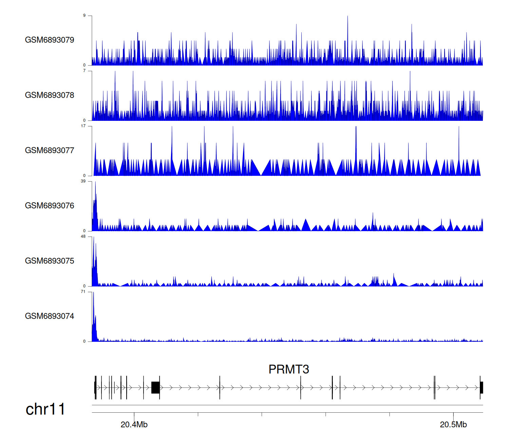Click the wide exon block in PRMT3
This screenshot has width=509, height=448.
click(x=155, y=388)
